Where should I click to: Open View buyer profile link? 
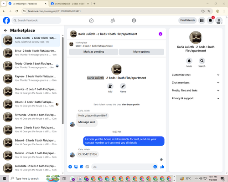(130, 105)
